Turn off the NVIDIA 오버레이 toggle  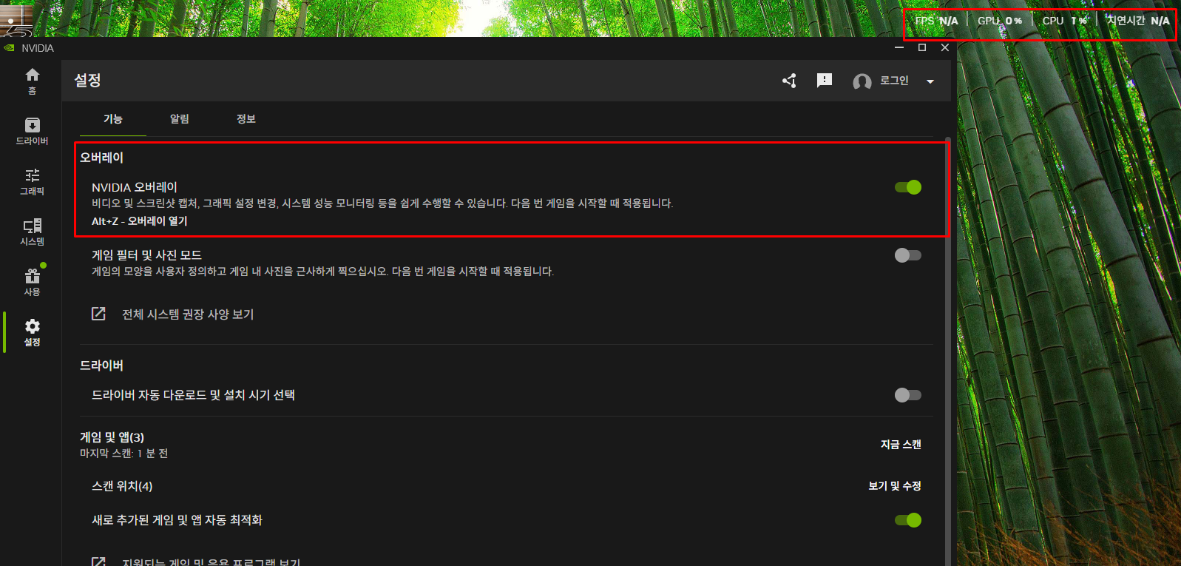click(908, 187)
